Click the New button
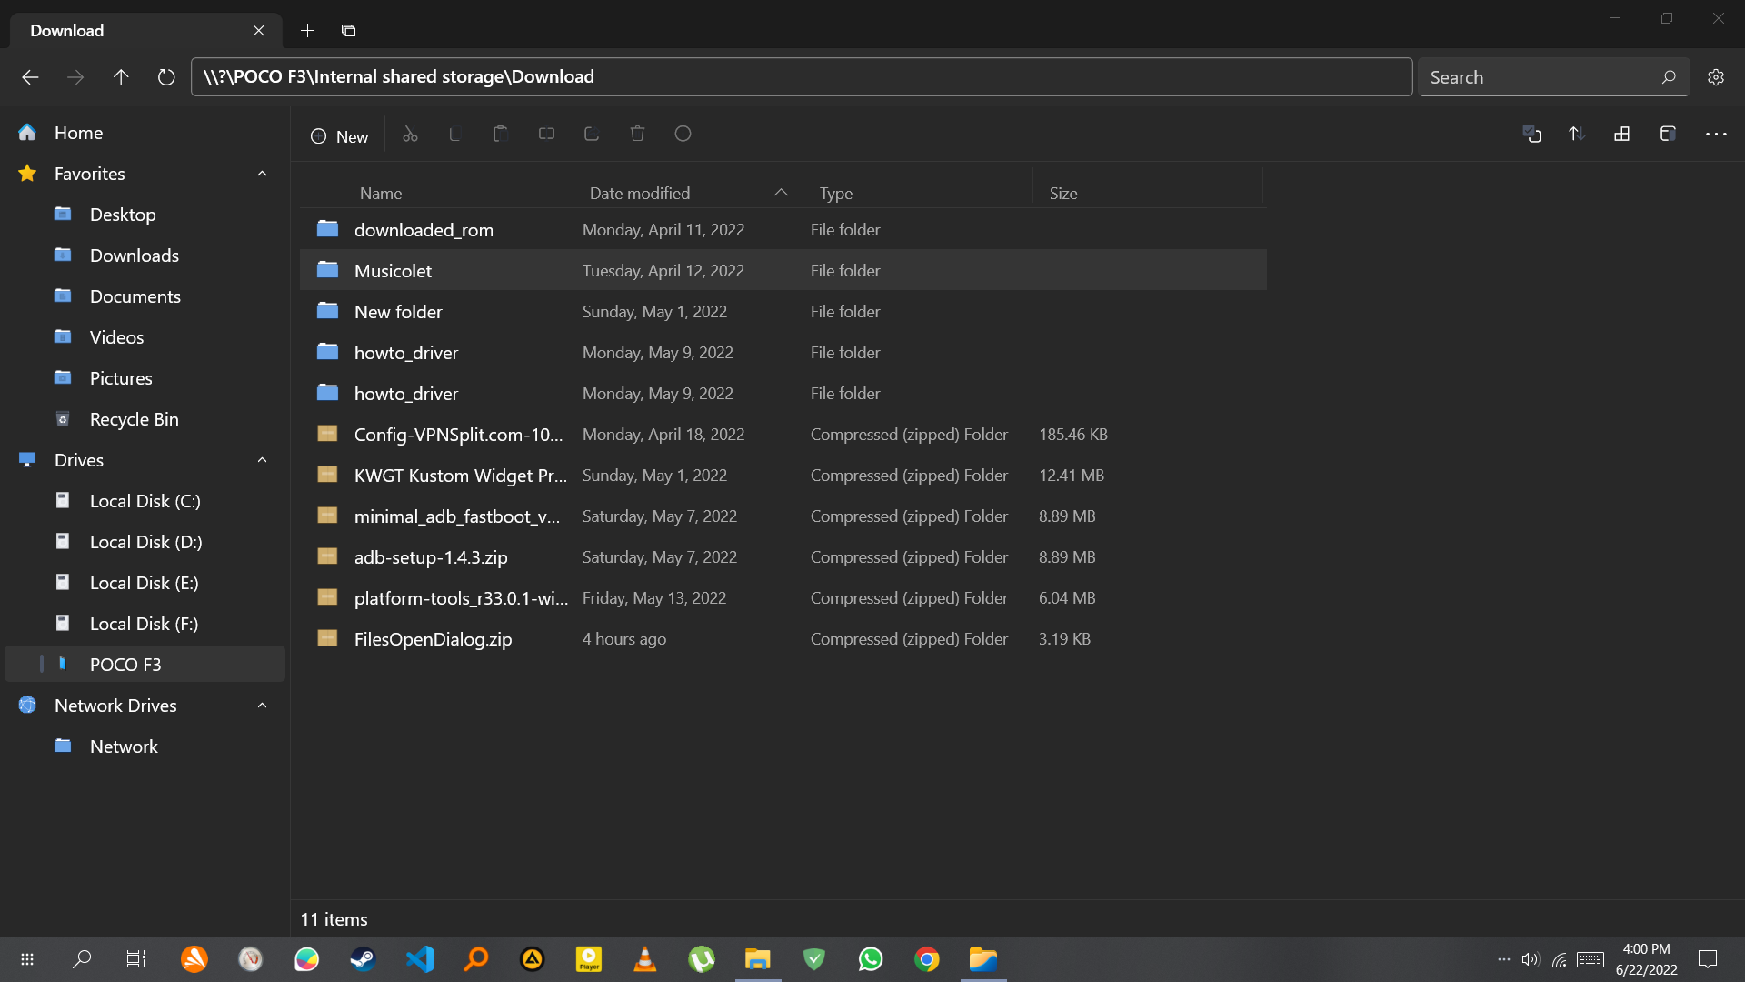1745x982 pixels. coord(340,136)
